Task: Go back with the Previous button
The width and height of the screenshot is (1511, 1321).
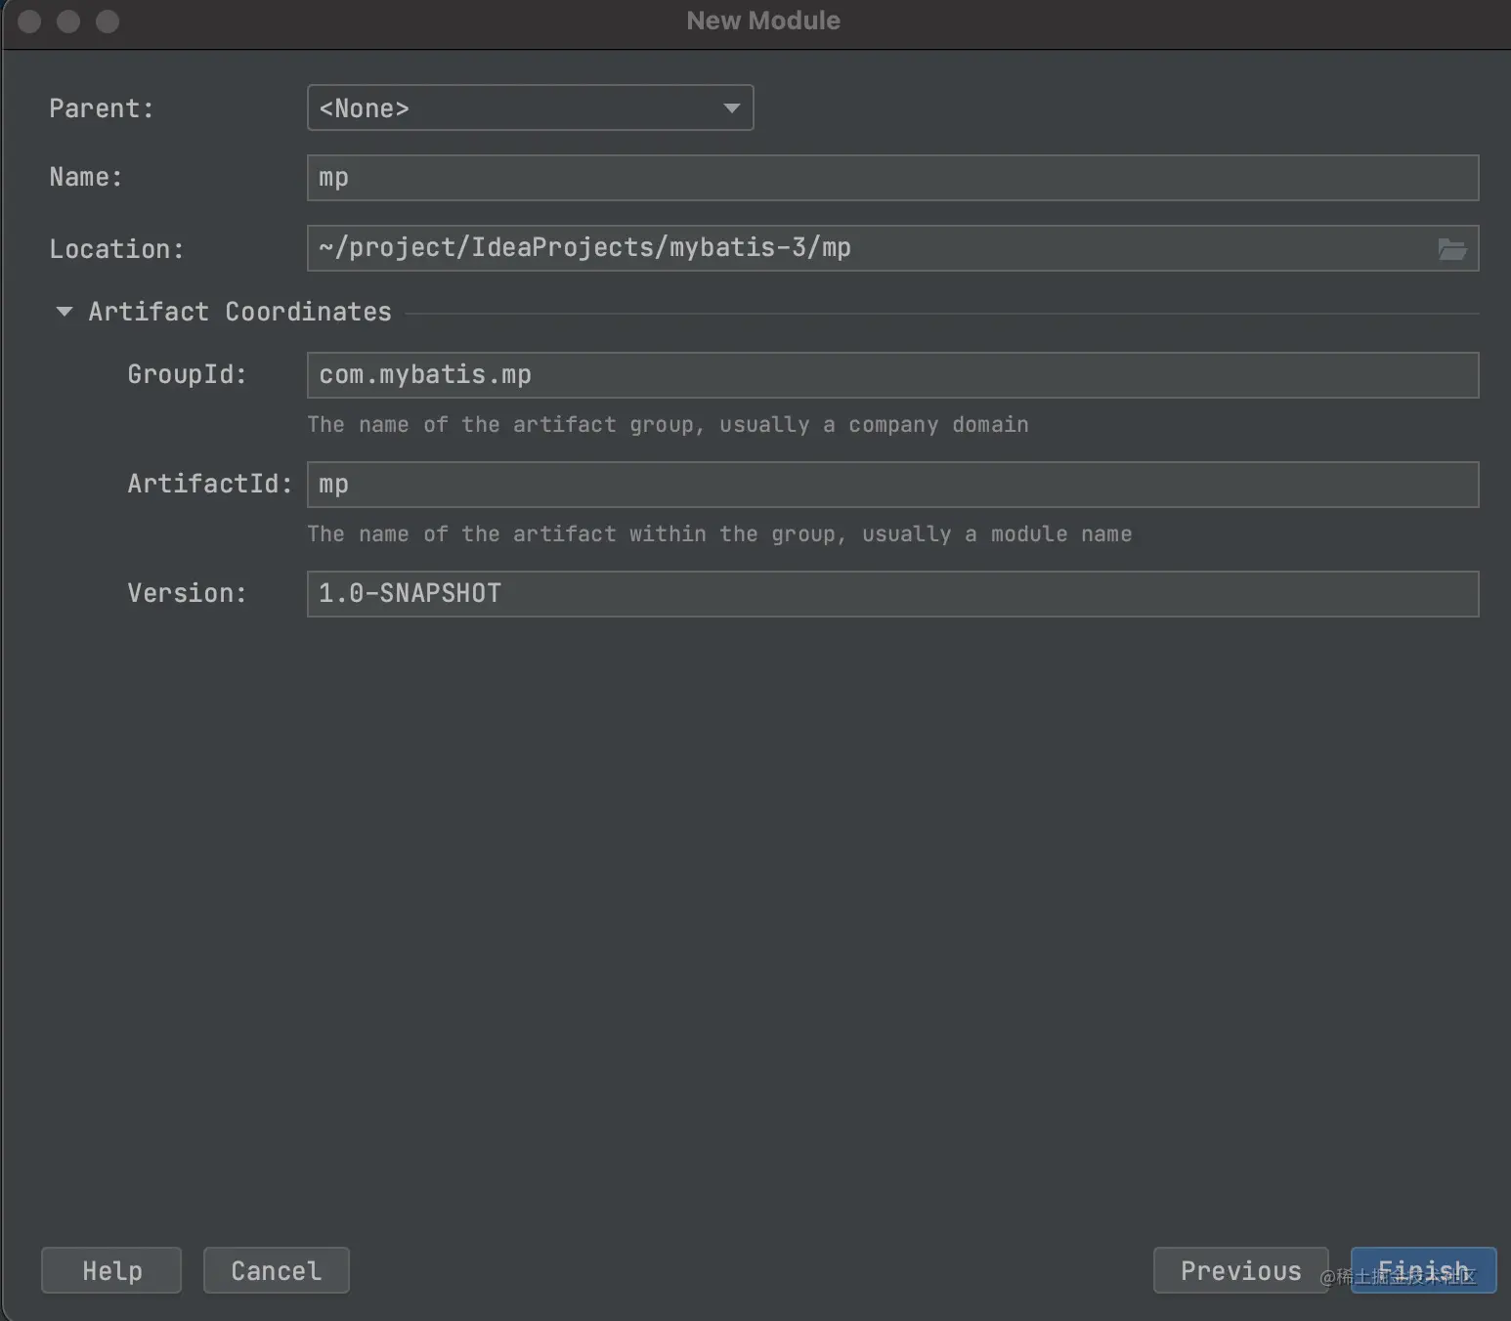Action: point(1241,1270)
